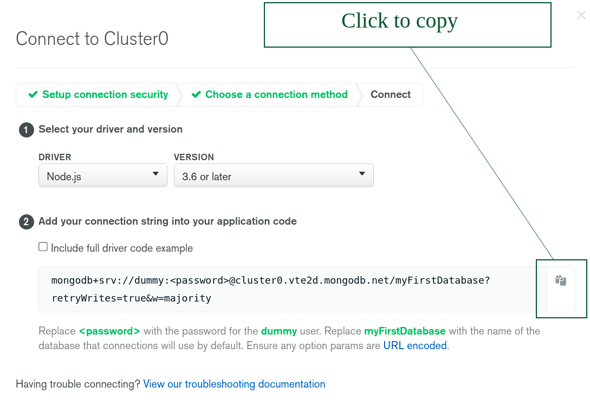590x406 pixels.
Task: Enable Include full driver code example
Action: pyautogui.click(x=43, y=247)
